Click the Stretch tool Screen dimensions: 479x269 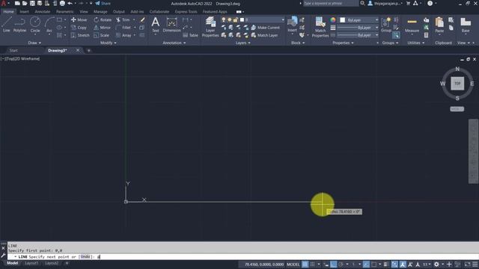pos(80,35)
